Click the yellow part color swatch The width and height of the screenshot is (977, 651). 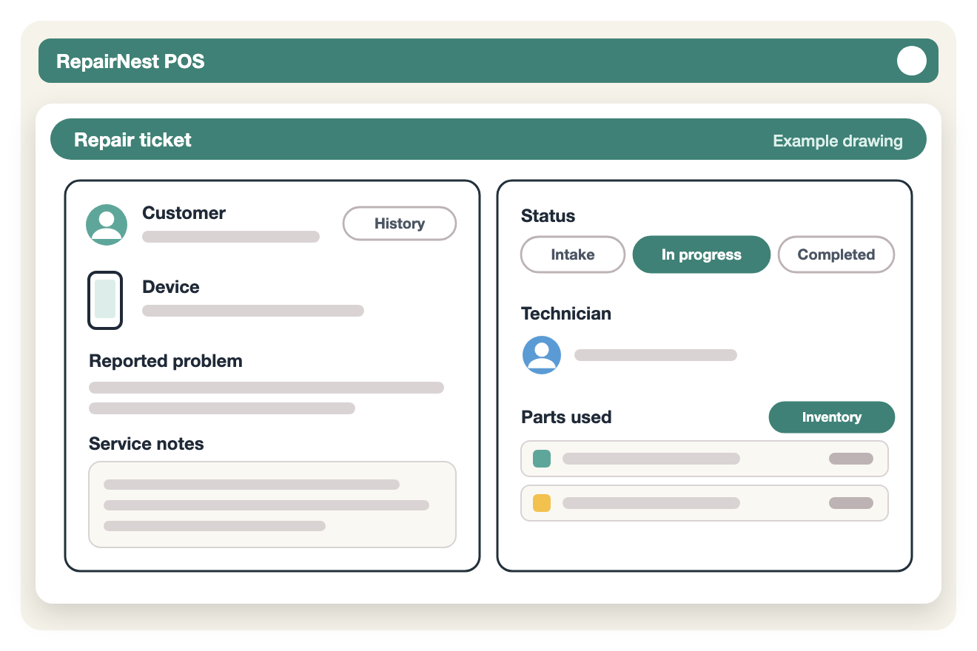point(542,503)
